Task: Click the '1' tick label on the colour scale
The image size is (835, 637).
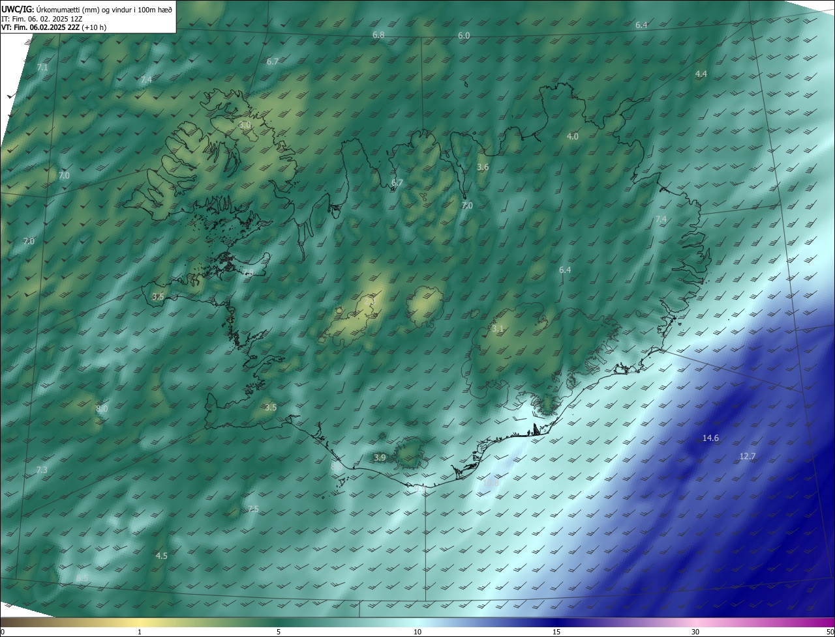Action: point(140,632)
